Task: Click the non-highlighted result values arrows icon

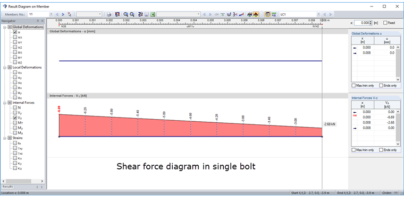Action: (249, 14)
